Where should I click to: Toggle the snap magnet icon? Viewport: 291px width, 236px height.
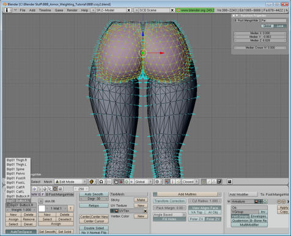[167, 182]
